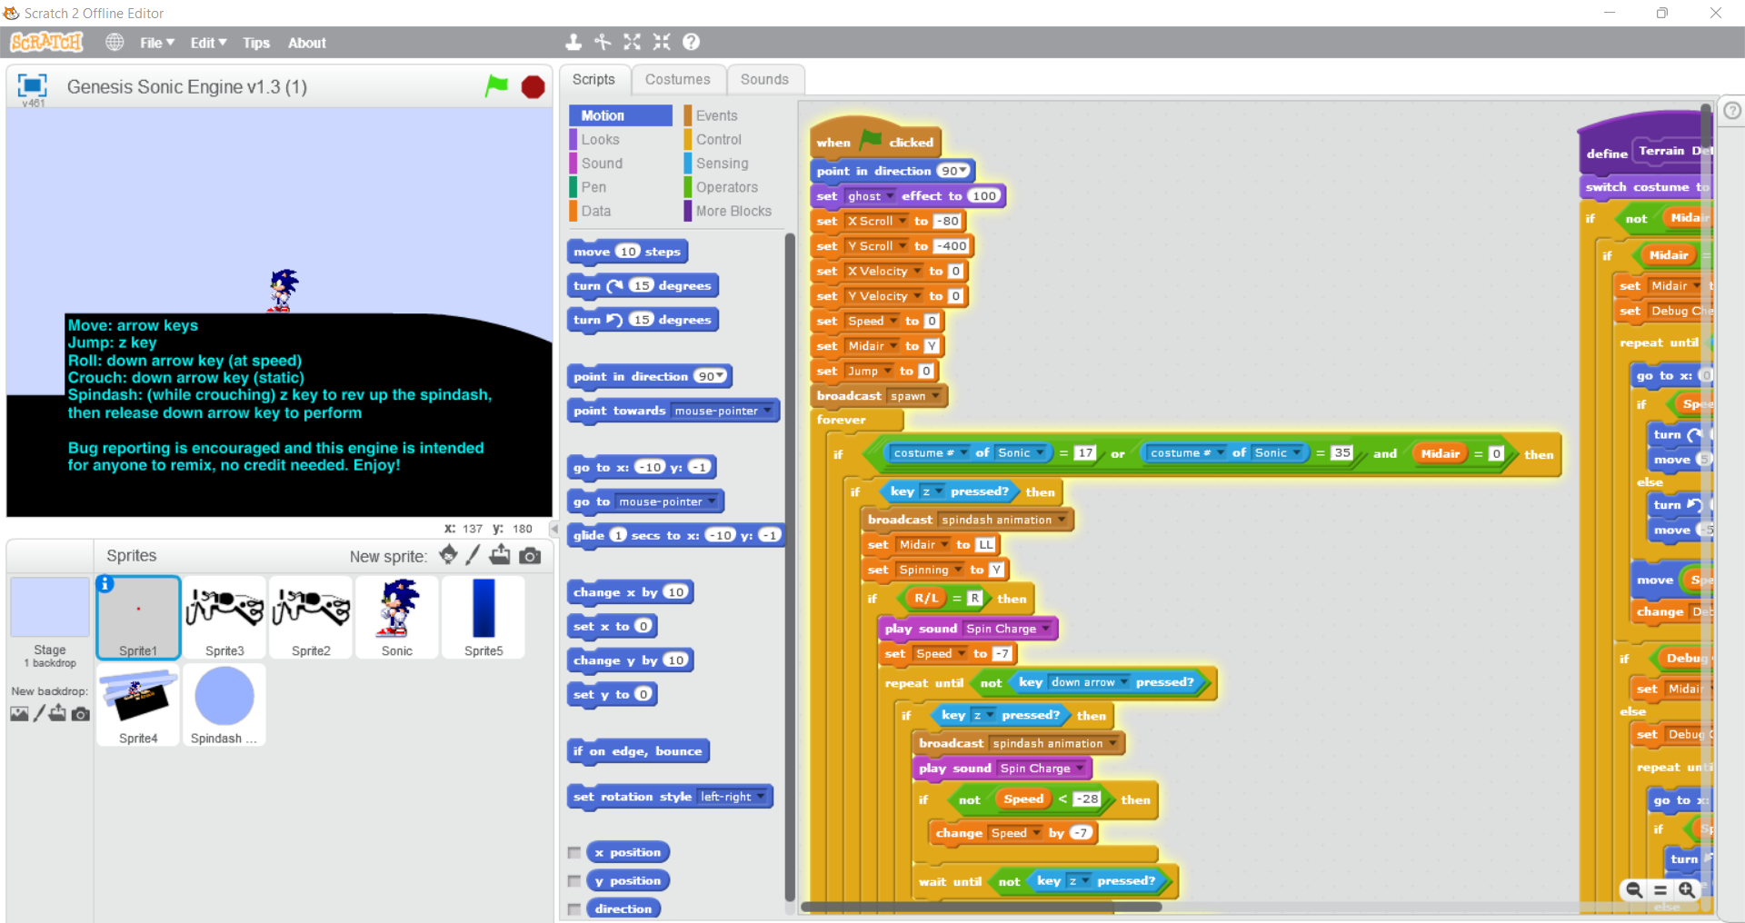Toggle the y position stage monitor checkbox
Screen dimensions: 1745x923
click(x=573, y=881)
